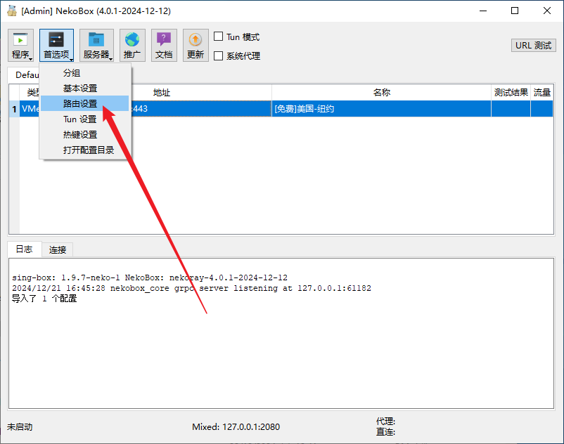
Task: Click the 代理: status label
Action: point(385,421)
